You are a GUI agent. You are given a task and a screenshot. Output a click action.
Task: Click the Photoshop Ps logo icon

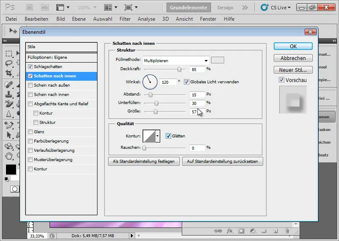(10, 8)
